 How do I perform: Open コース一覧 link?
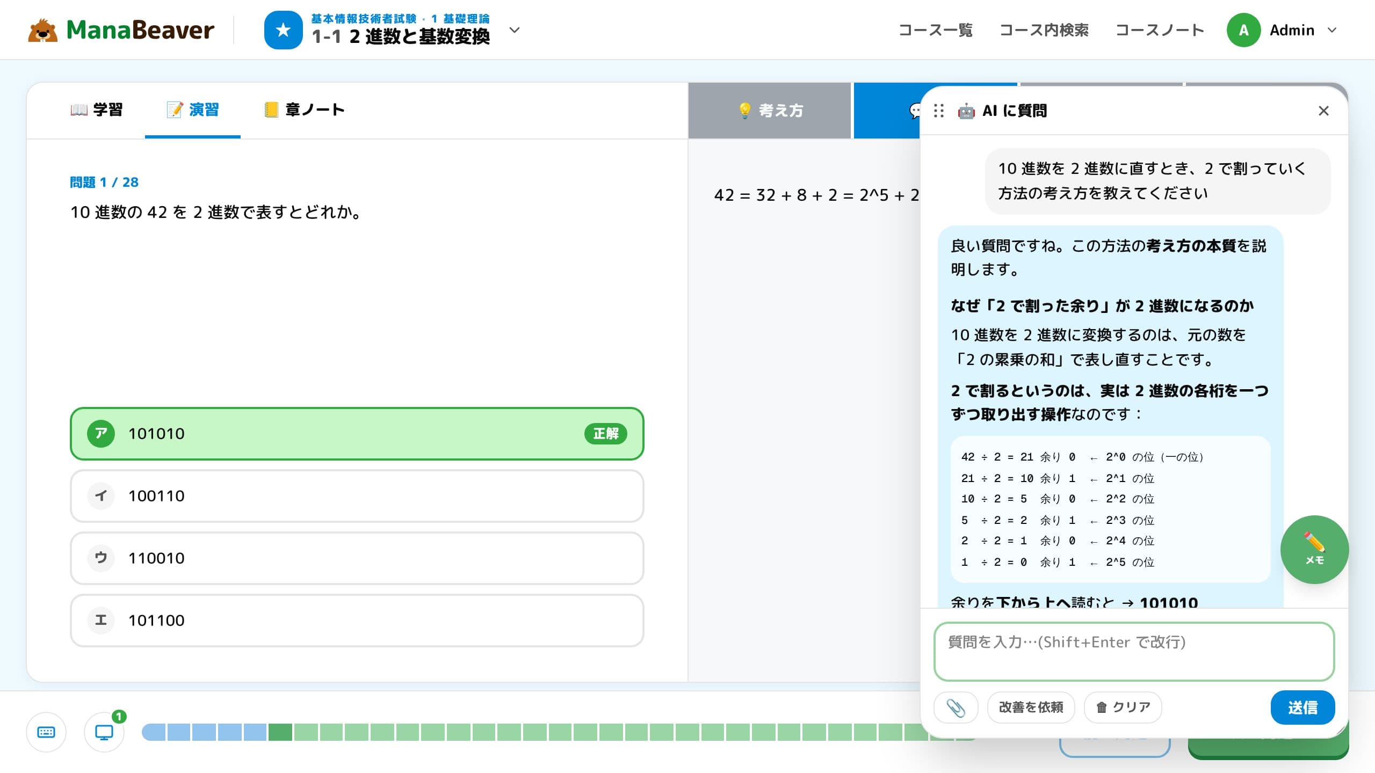pos(935,30)
